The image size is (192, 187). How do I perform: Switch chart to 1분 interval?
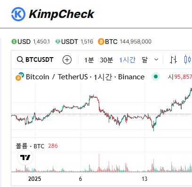pos(89,60)
